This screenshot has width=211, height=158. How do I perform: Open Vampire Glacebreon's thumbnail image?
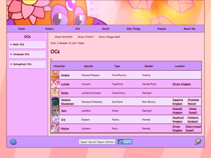coord(55,101)
